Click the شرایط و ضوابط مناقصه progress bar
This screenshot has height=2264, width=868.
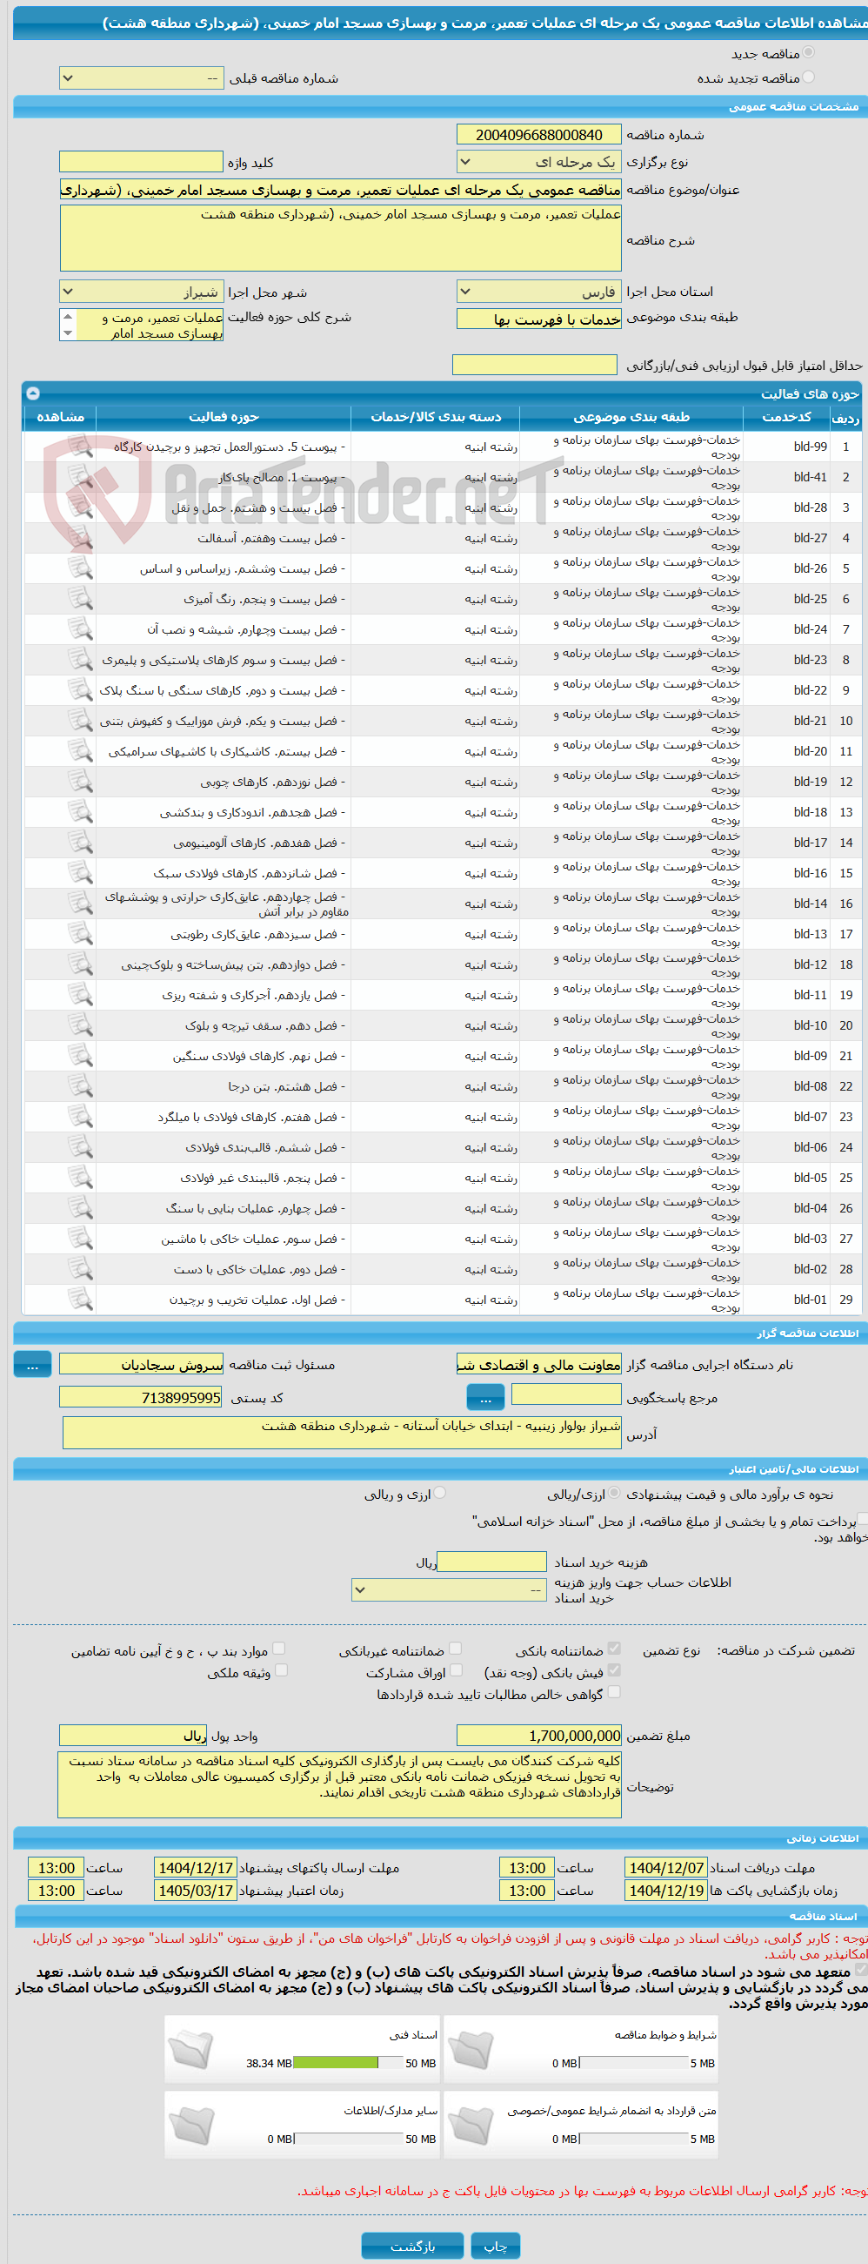[633, 2063]
